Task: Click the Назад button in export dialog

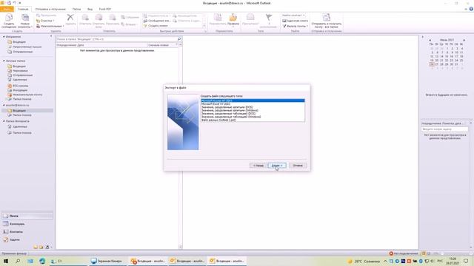Action: point(258,166)
